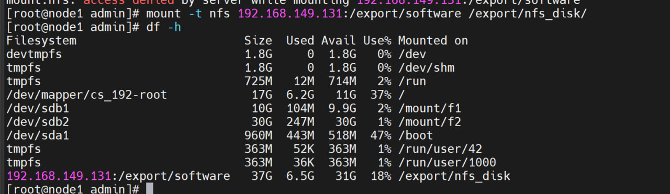Screen dimensions: 670x194
Task: Click the '9.9G' available value
Action: (342, 108)
